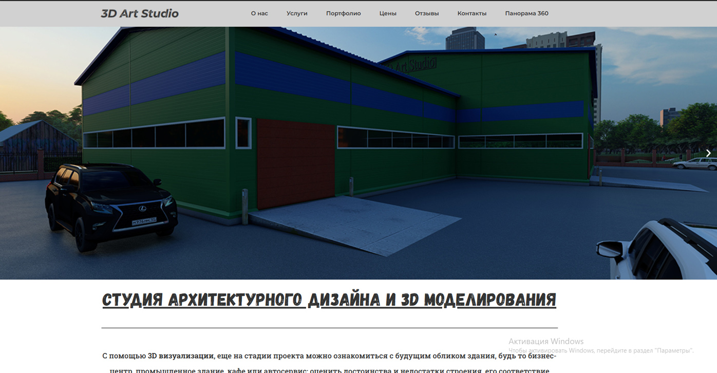Click paragraph starting 'С помощью 3D визуализации'

click(x=329, y=363)
